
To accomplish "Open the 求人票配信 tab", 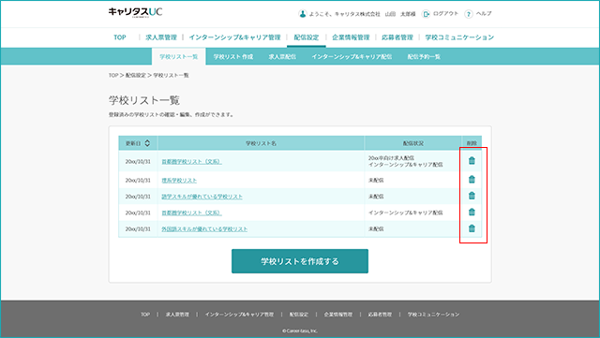I will [282, 56].
